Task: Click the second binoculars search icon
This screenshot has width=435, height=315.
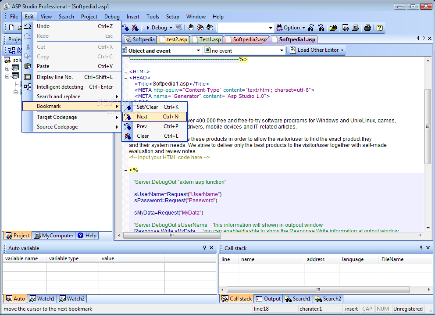Action: [x=321, y=28]
